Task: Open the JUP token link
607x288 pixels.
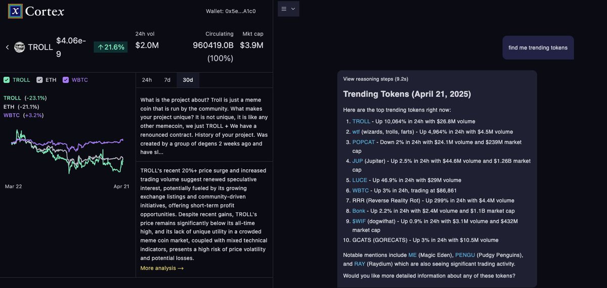Action: (358, 161)
